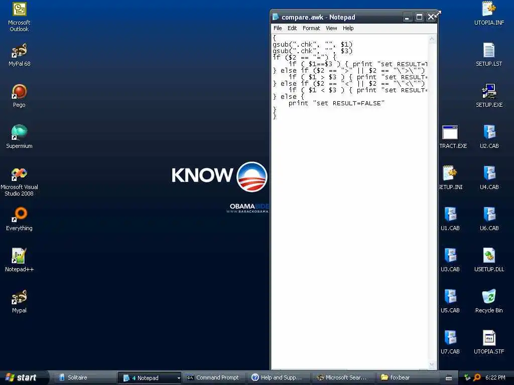Viewport: 514px width, 385px height.
Task: Click the Start button
Action: coord(22,377)
